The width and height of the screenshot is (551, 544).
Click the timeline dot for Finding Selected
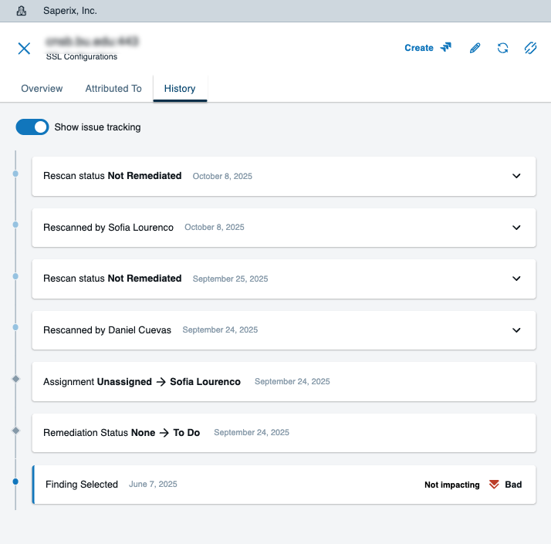pyautogui.click(x=15, y=481)
